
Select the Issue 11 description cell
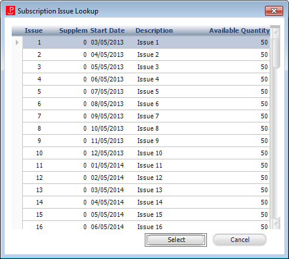(x=150, y=165)
